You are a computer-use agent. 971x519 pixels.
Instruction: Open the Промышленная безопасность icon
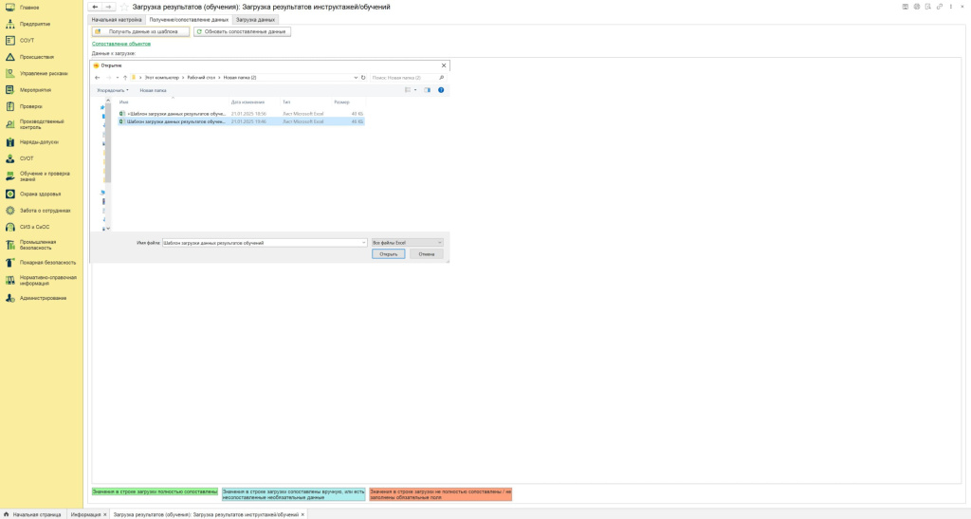pos(9,245)
